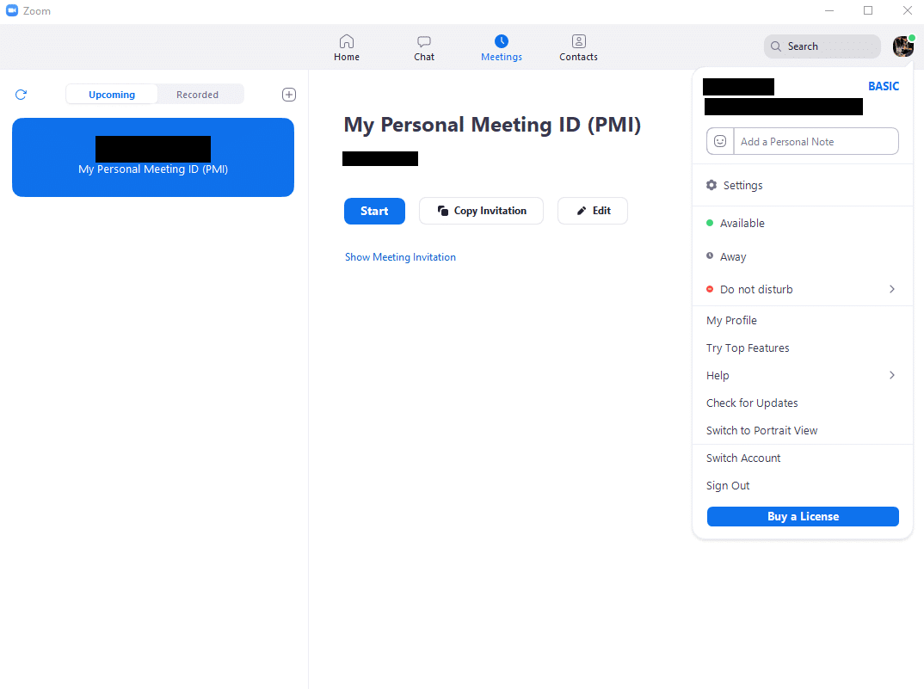The width and height of the screenshot is (924, 689).
Task: Click the Copy Invitation button
Action: coord(481,211)
